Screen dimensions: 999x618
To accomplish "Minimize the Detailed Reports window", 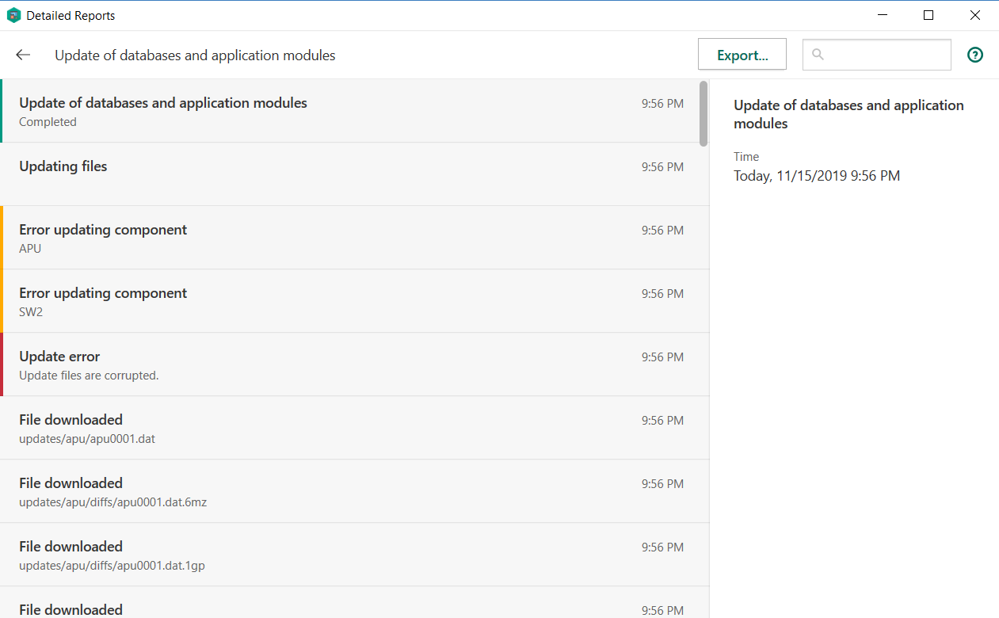I will [882, 15].
